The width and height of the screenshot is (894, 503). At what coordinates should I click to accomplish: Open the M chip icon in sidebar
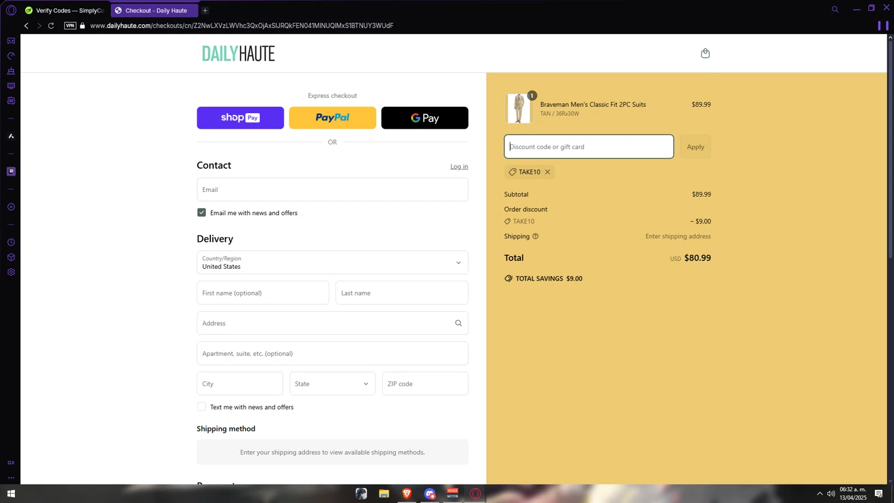pos(11,101)
